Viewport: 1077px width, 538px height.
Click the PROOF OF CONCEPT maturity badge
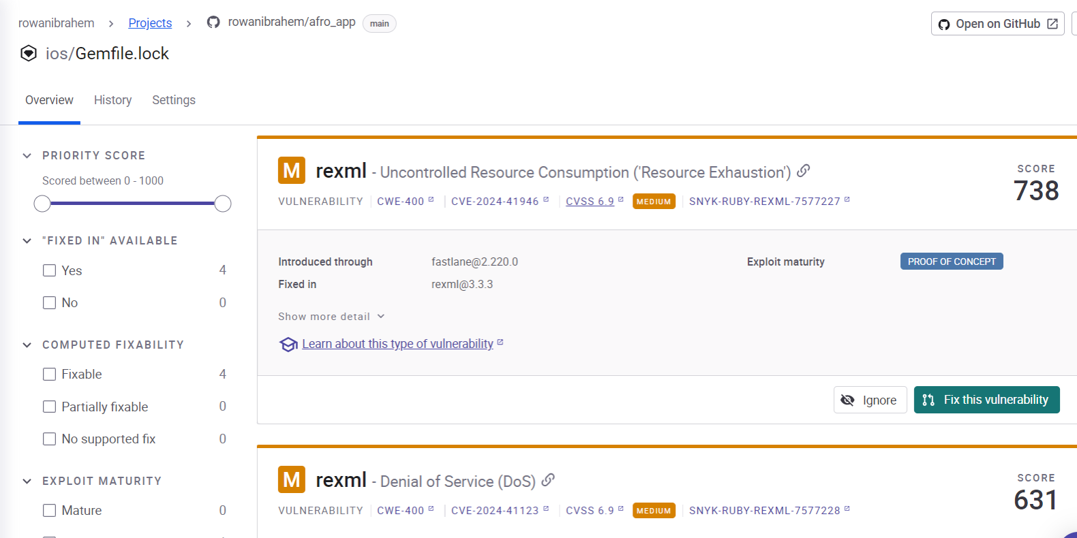coord(952,262)
